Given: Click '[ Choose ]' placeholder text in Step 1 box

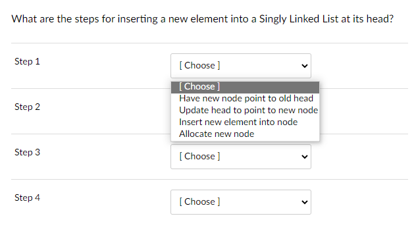Looking at the screenshot, I should (x=199, y=66).
